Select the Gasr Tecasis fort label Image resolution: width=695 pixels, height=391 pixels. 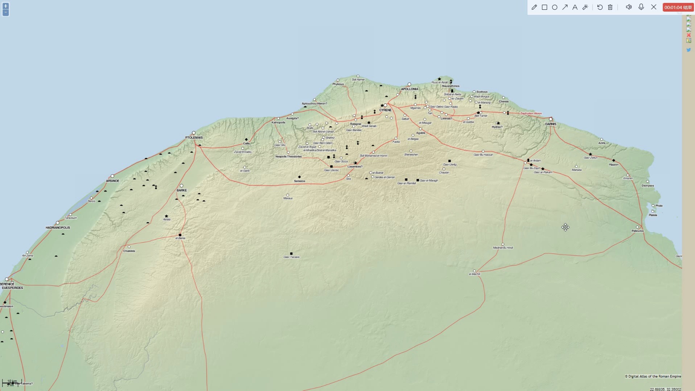pos(291,257)
